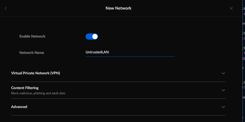
Task: Open the Advanced section heading
Action: (x=19, y=107)
